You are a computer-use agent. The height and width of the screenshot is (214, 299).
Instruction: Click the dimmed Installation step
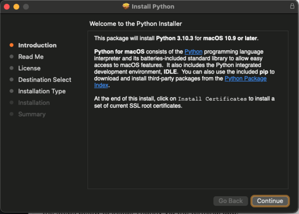pos(34,102)
